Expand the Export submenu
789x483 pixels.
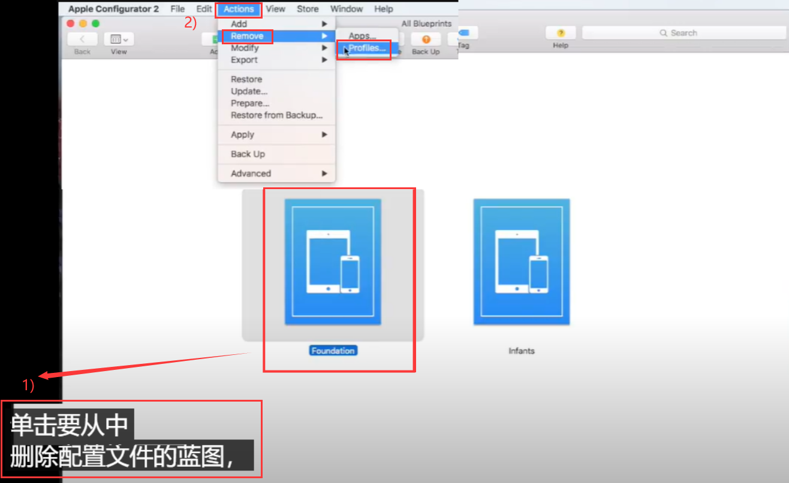coord(276,60)
